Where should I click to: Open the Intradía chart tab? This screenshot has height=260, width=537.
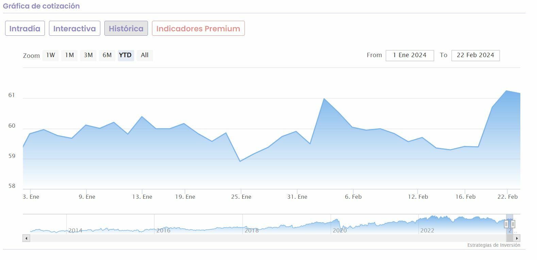[25, 29]
